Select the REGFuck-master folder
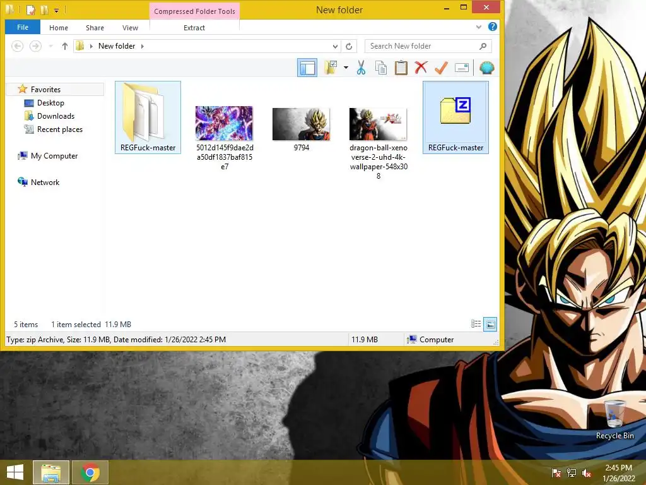The image size is (646, 485). pyautogui.click(x=148, y=117)
